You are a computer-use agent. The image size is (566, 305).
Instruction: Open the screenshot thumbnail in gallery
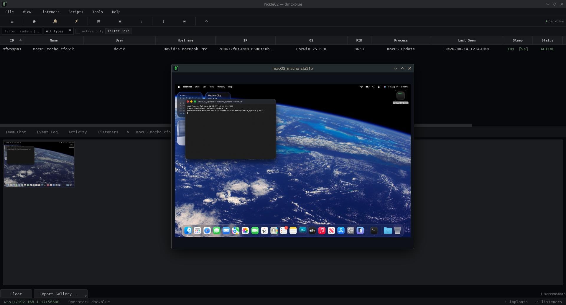tap(39, 164)
